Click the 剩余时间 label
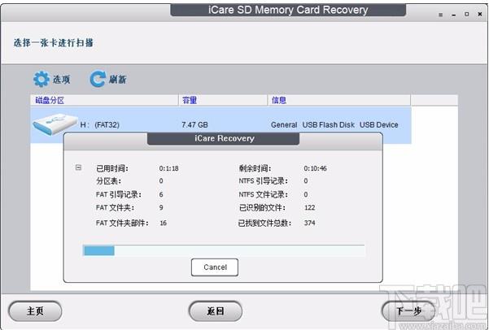Screen dimensions: 489x330 pyautogui.click(x=255, y=168)
